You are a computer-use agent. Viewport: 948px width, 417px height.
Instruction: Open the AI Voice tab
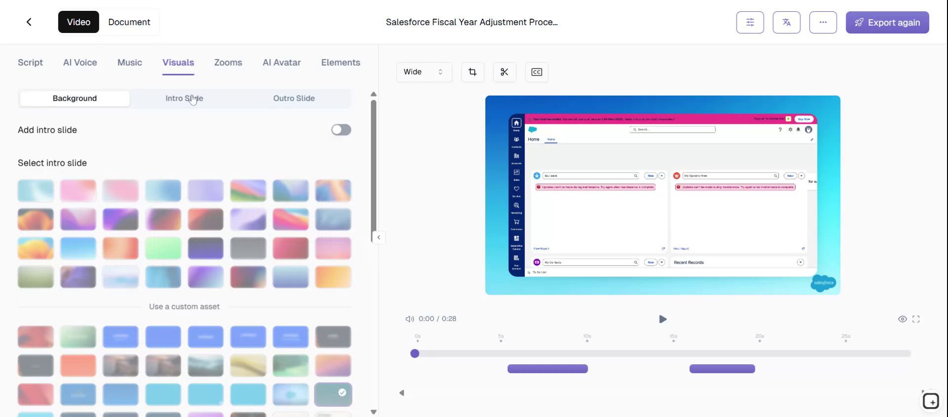pyautogui.click(x=80, y=63)
